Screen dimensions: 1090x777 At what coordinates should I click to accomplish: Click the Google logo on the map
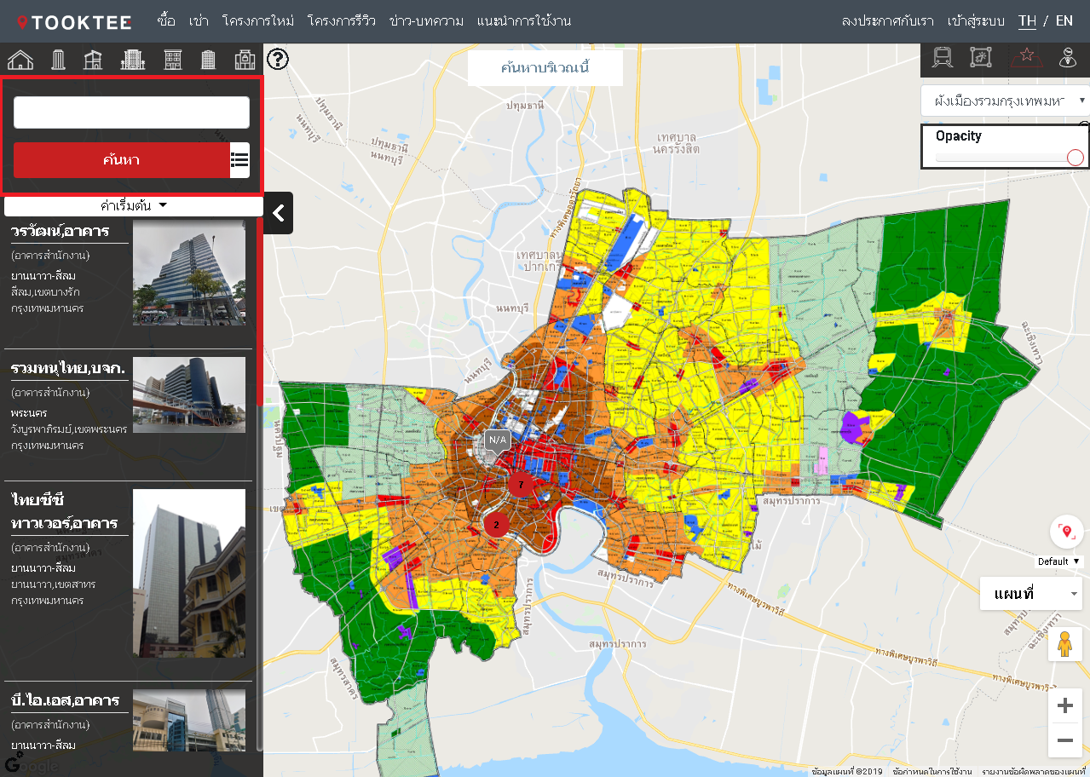click(32, 765)
